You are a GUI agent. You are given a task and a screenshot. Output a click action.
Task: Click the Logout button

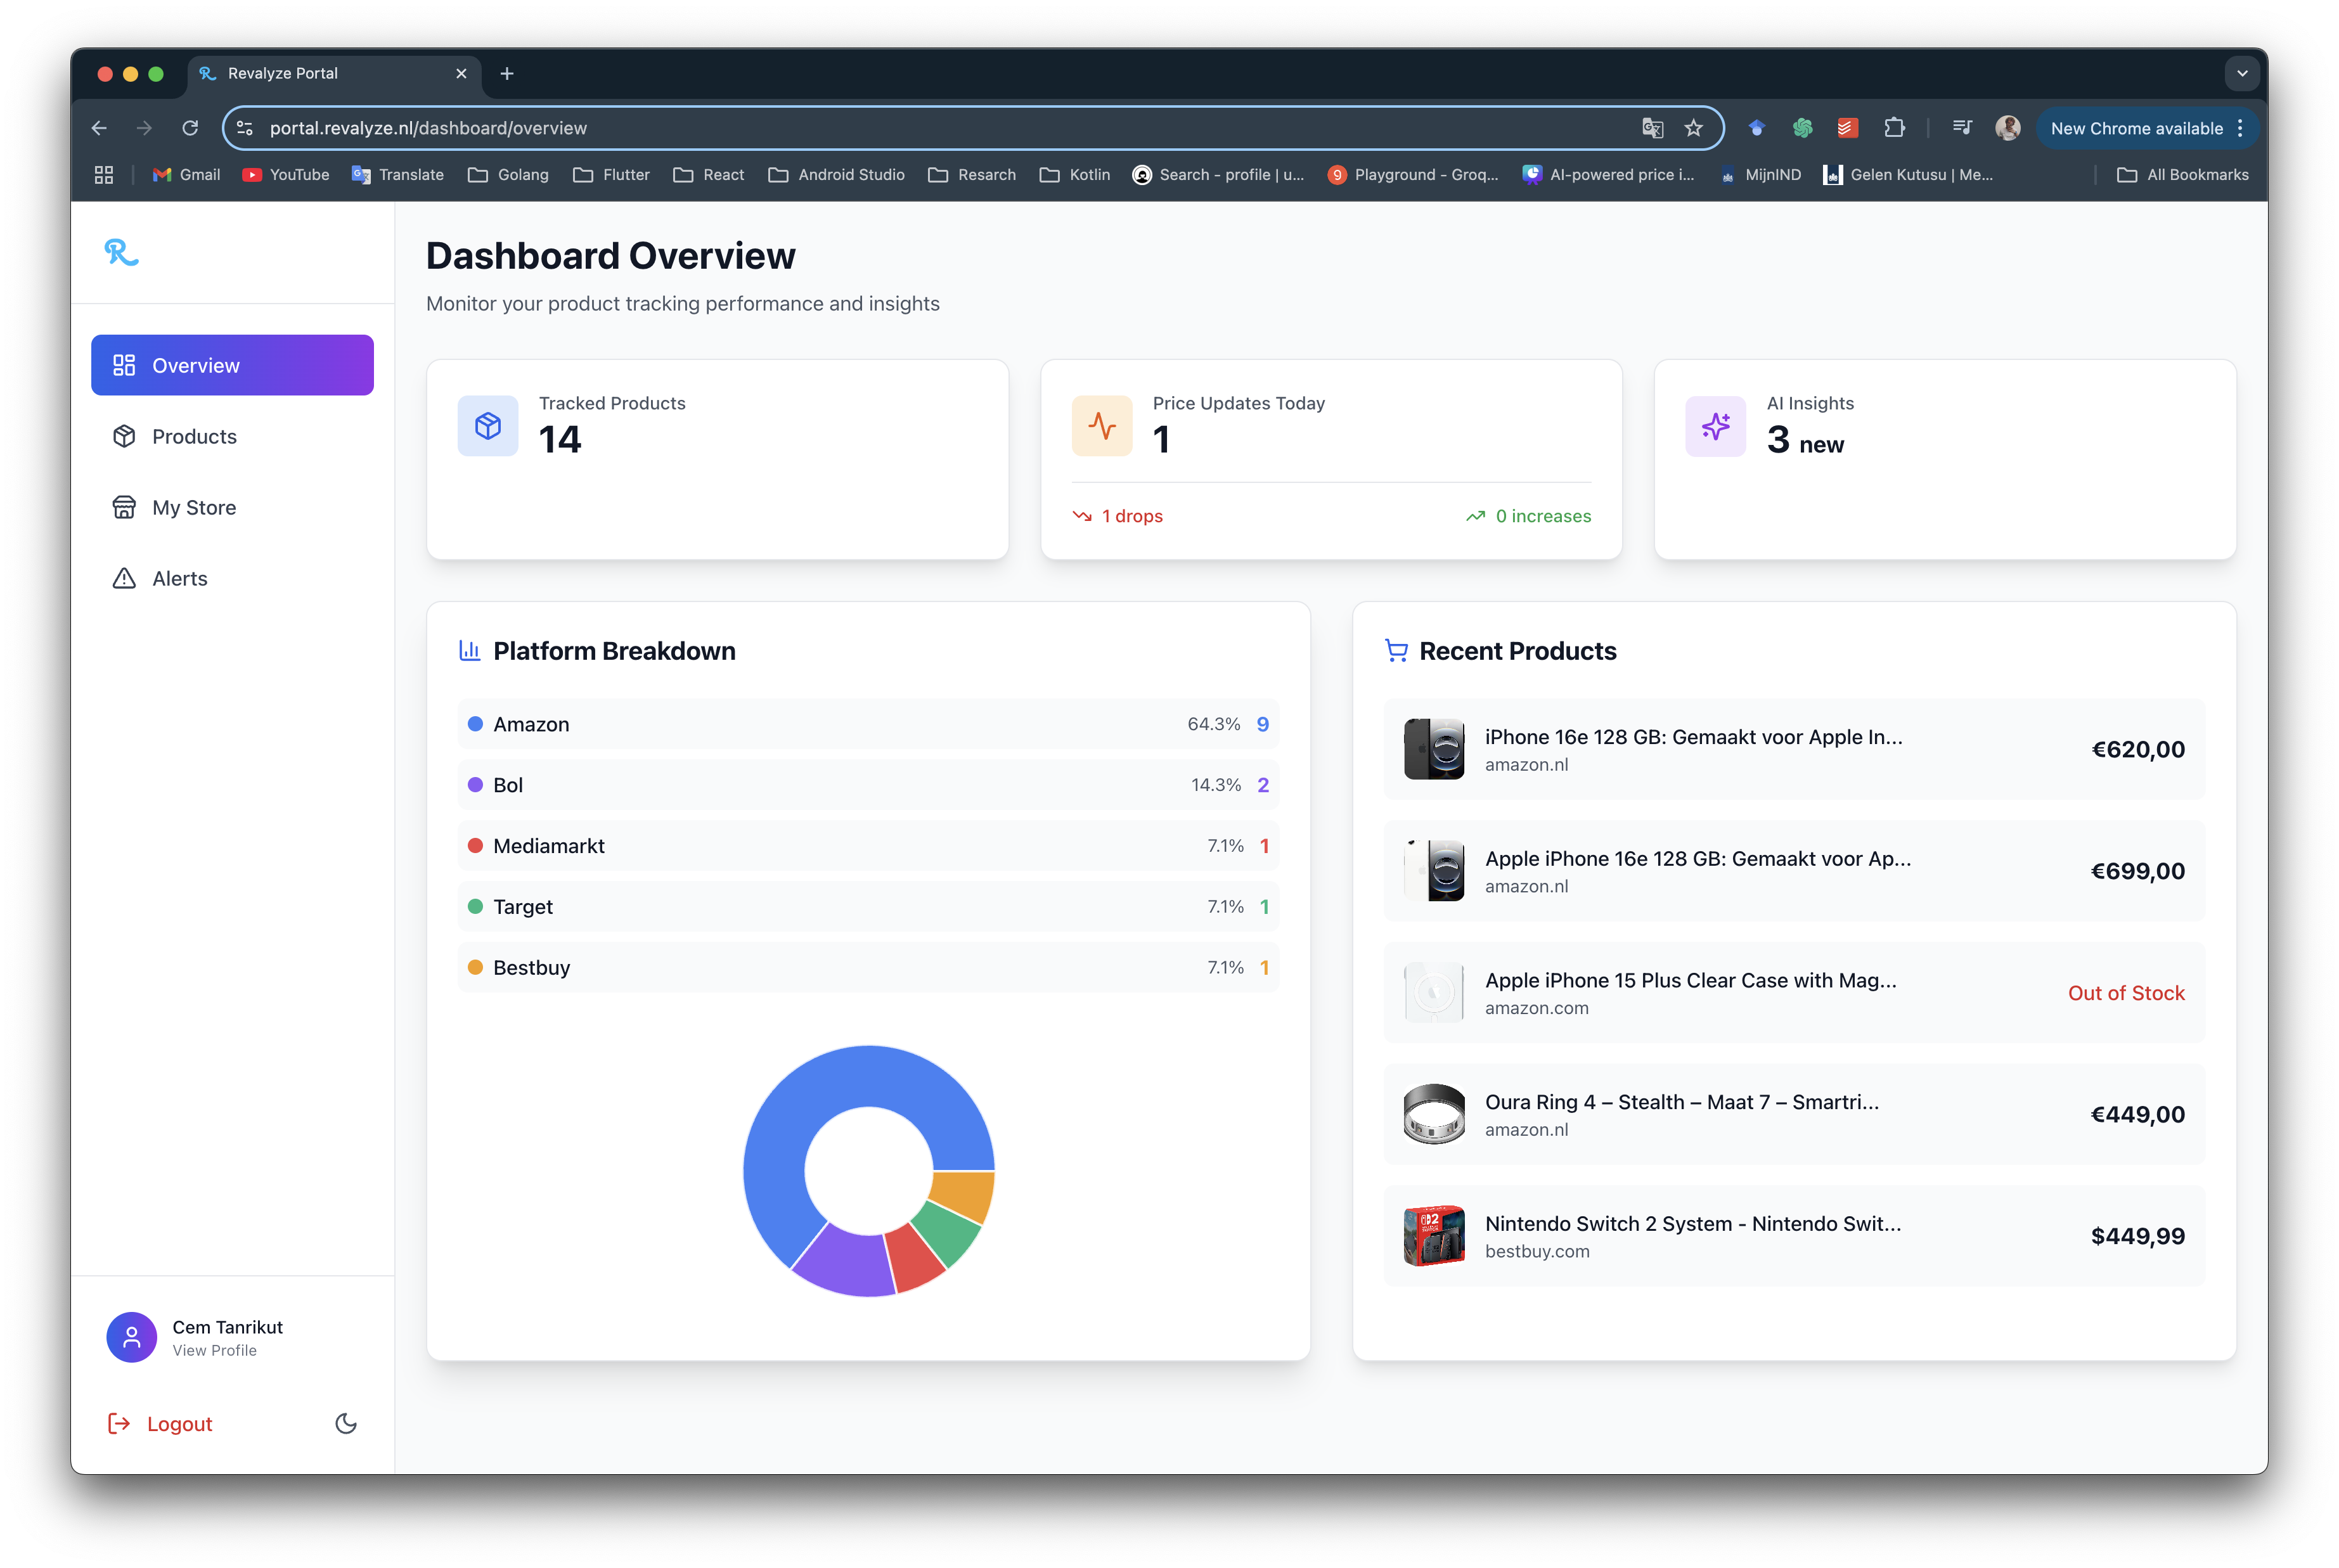[160, 1423]
